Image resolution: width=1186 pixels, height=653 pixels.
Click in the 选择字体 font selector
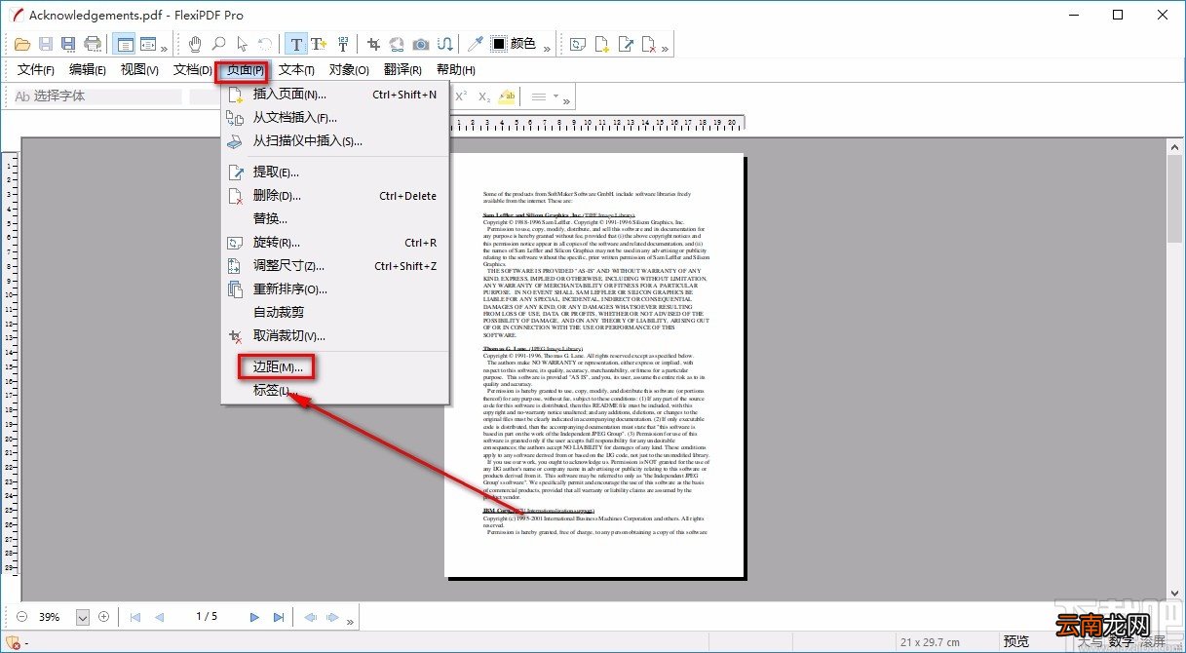point(97,96)
